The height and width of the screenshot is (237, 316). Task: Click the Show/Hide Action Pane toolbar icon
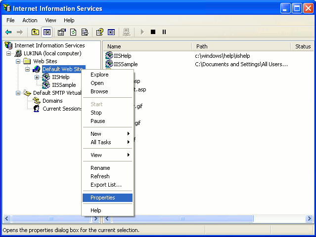coord(111,32)
